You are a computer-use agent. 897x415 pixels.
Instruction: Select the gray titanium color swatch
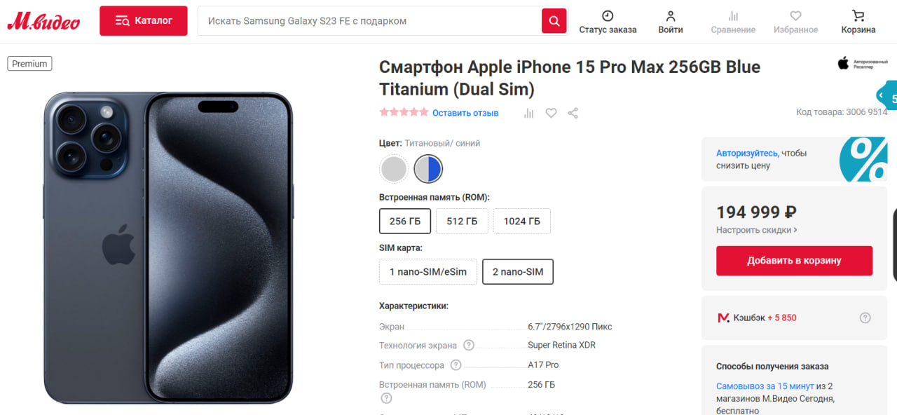pos(394,169)
